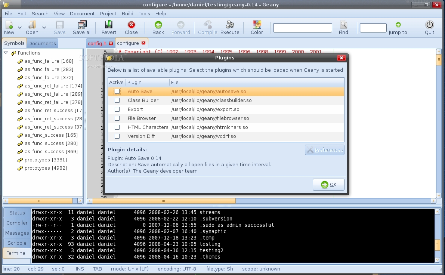Create a new file with the New icon
The height and width of the screenshot is (275, 445).
click(x=9, y=25)
